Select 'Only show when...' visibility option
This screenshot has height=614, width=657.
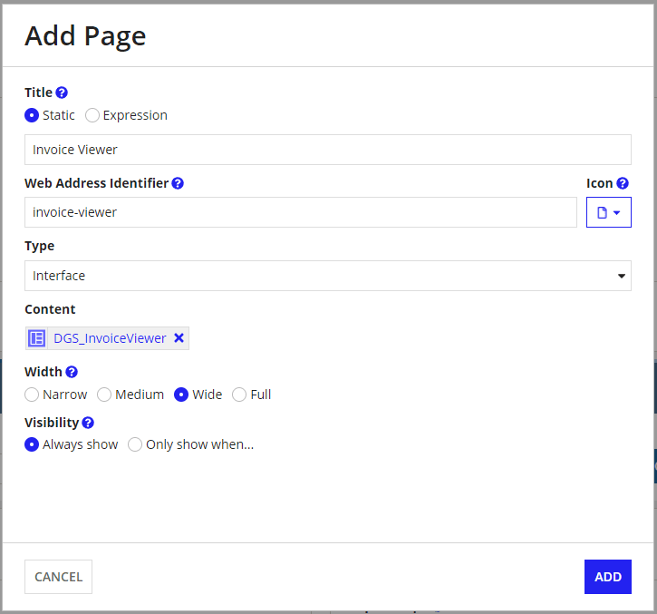pos(135,444)
